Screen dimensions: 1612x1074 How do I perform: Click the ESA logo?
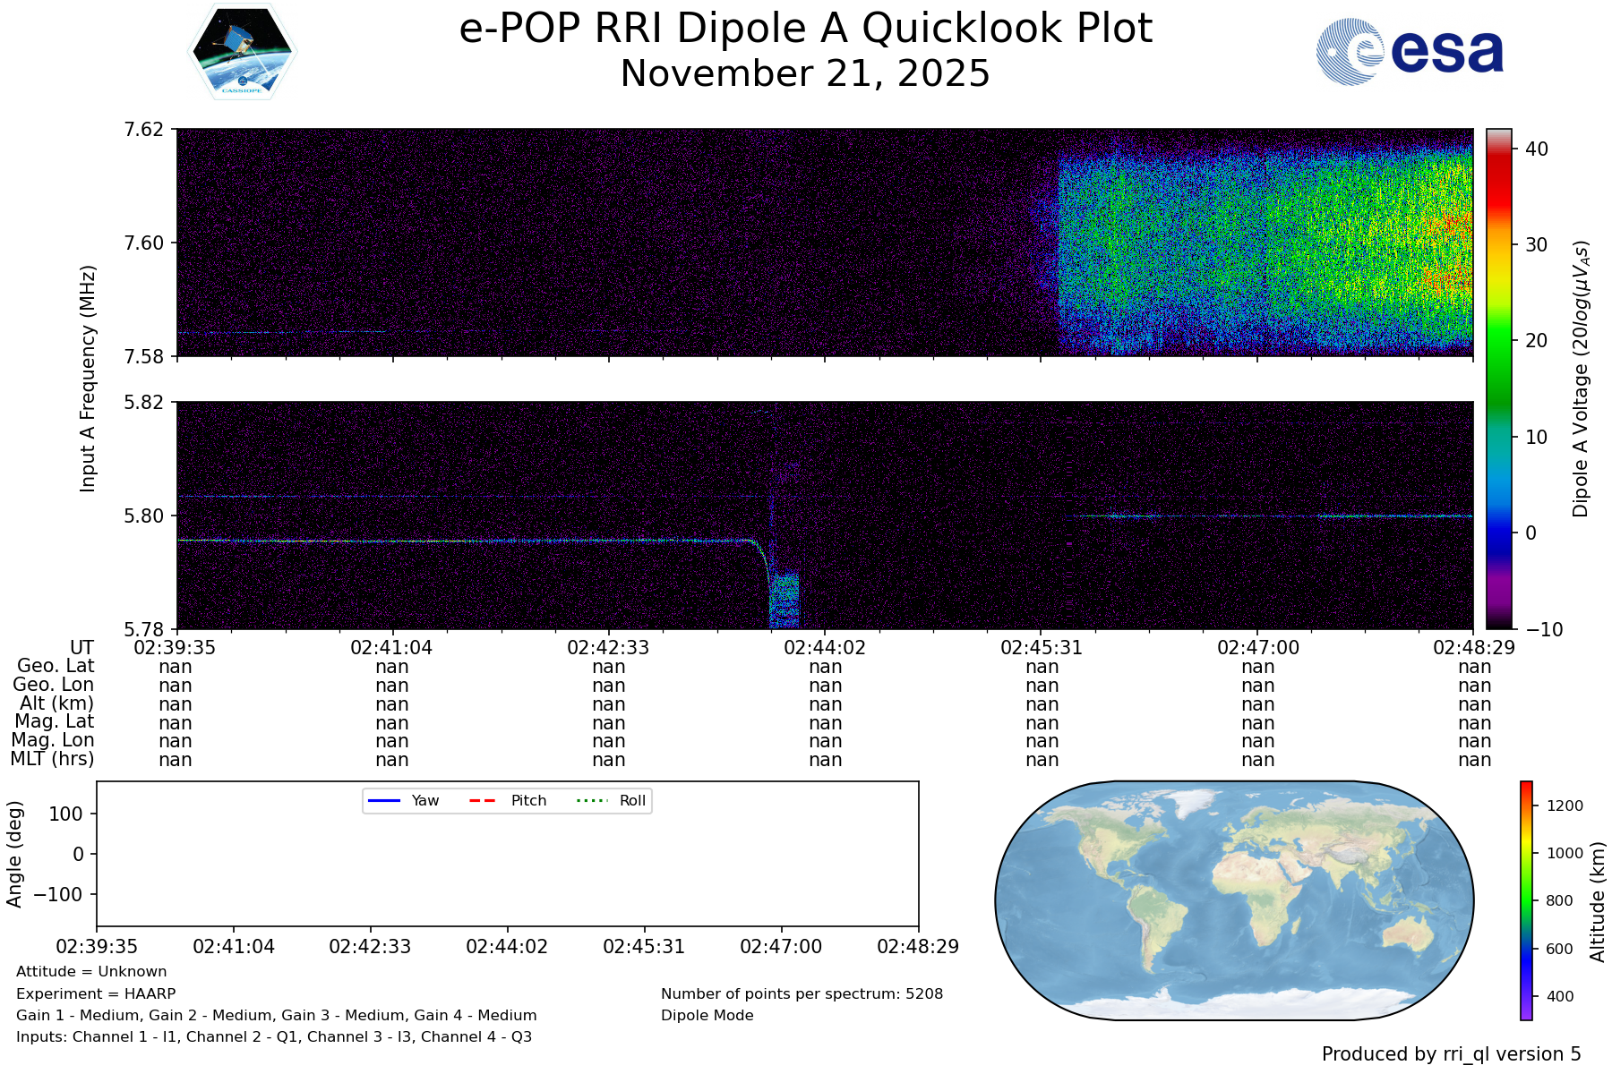1410,52
